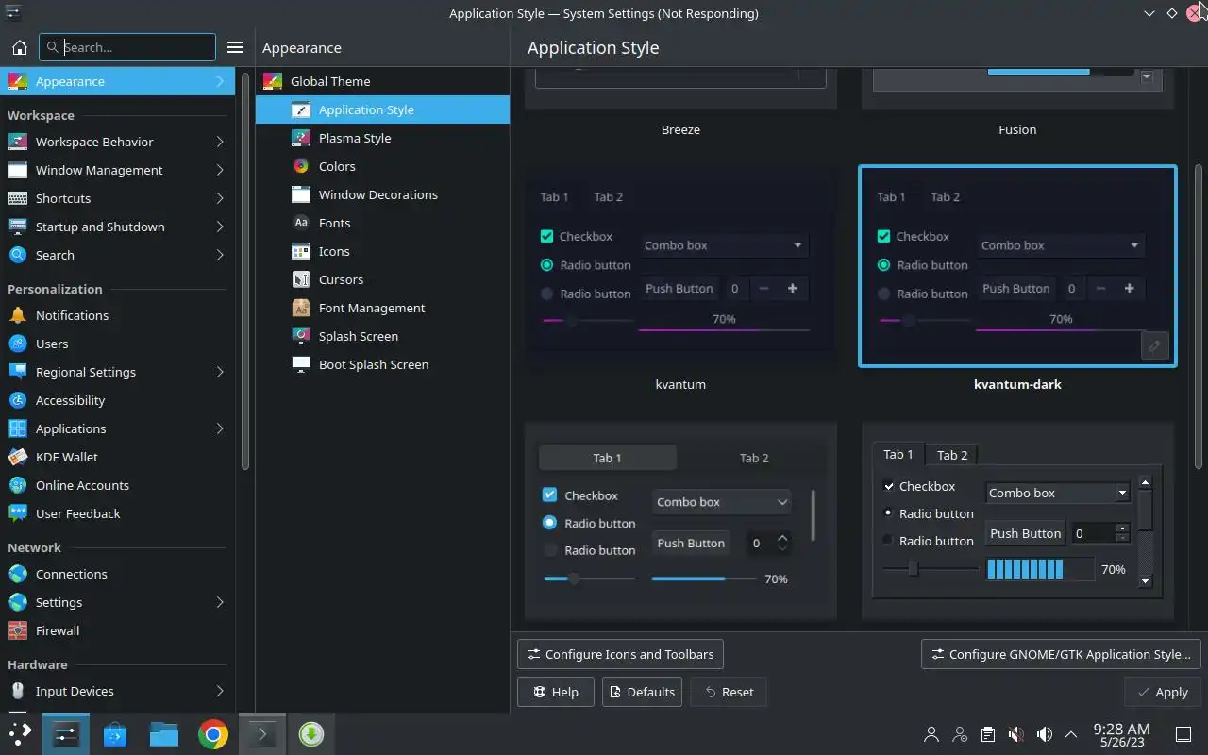Image resolution: width=1208 pixels, height=755 pixels.
Task: Switch to Tab 2 in bottom-right preview
Action: 952,455
